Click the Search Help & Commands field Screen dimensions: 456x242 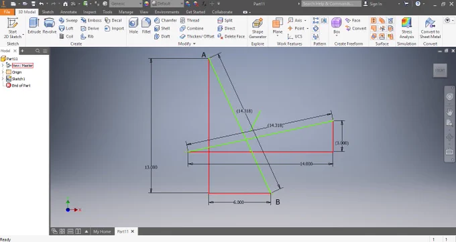coord(331,4)
